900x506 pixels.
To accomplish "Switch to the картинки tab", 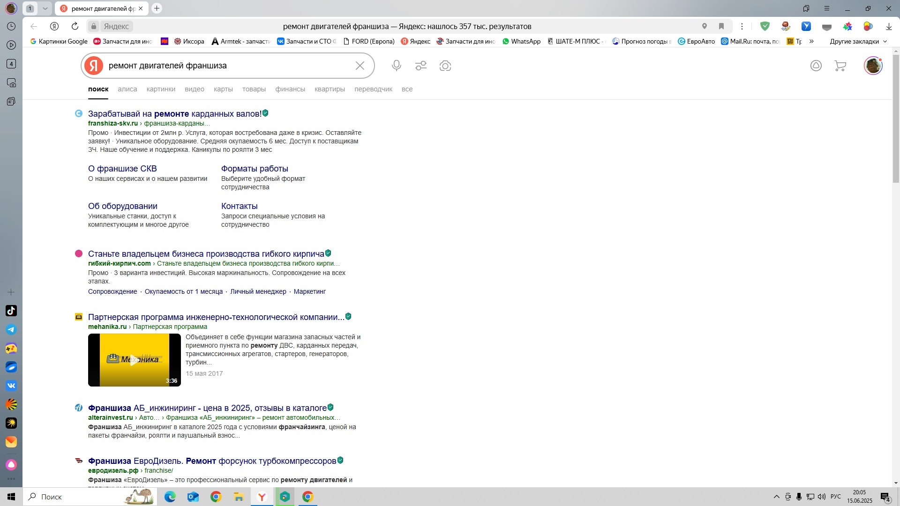I will (x=161, y=89).
